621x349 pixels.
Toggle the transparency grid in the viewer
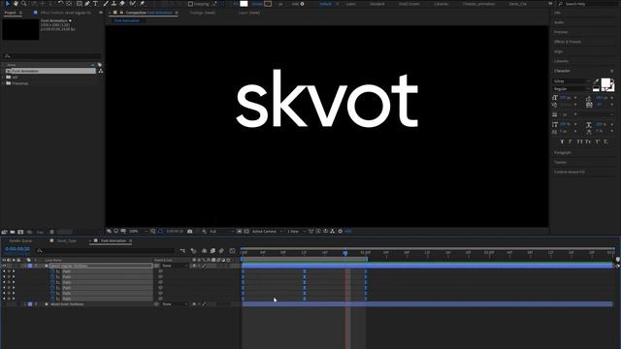pyautogui.click(x=246, y=231)
